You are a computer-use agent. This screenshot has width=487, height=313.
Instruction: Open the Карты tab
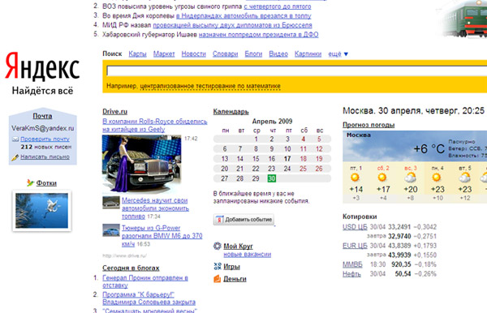click(137, 54)
